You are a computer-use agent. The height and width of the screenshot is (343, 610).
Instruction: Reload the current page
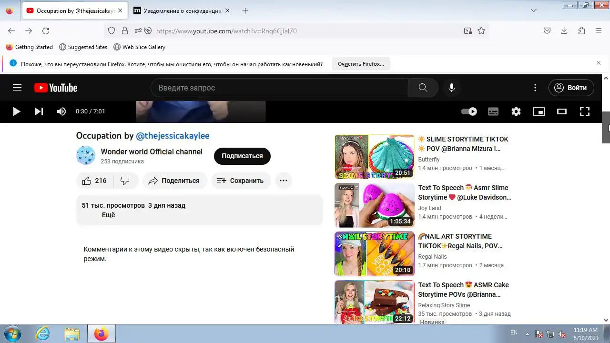click(x=46, y=30)
